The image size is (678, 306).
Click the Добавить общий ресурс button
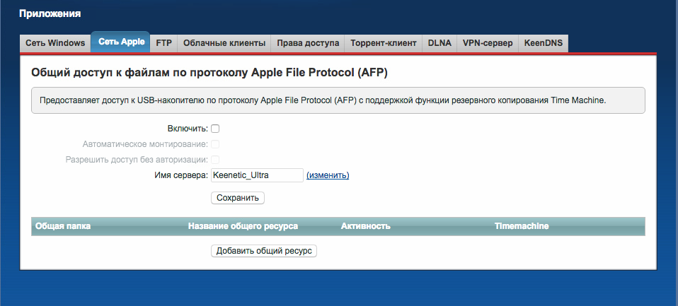264,251
